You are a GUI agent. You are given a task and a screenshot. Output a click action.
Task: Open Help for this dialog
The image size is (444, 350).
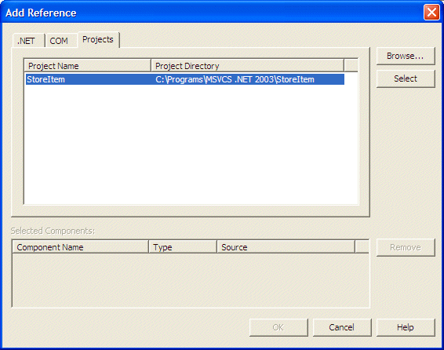click(x=406, y=327)
